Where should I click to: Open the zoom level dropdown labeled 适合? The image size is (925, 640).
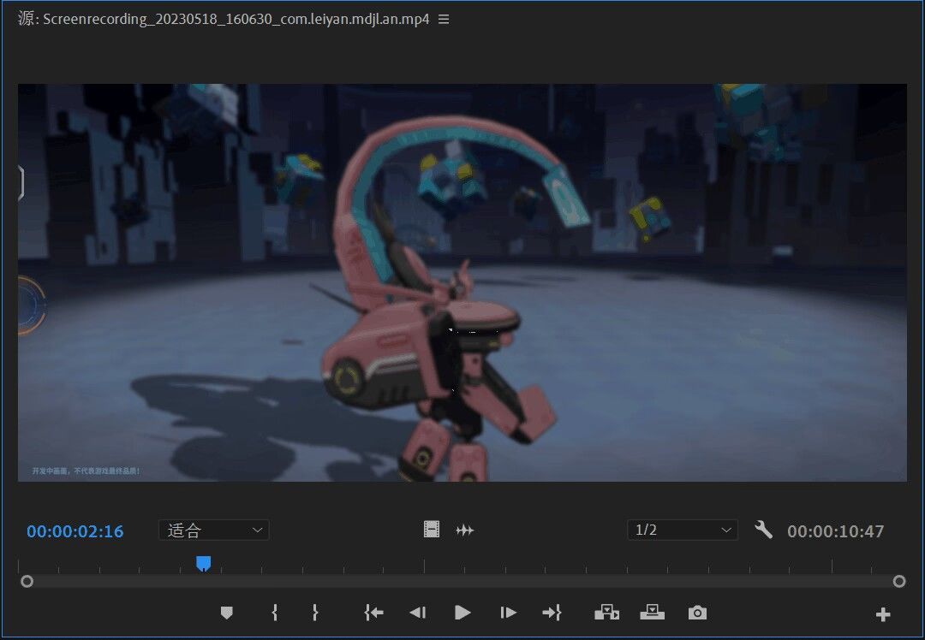[x=213, y=530]
